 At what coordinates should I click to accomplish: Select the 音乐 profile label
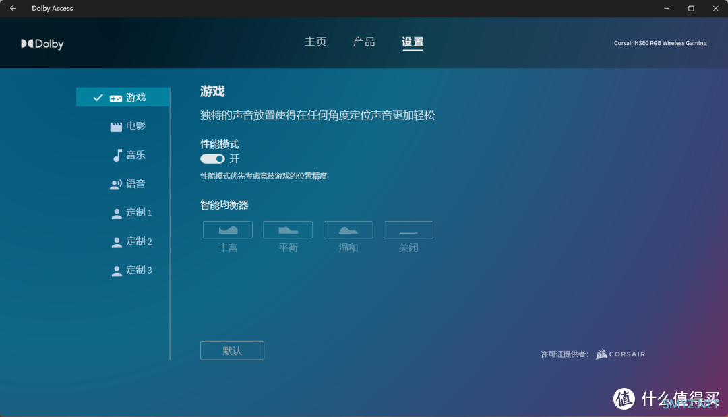pyautogui.click(x=136, y=155)
